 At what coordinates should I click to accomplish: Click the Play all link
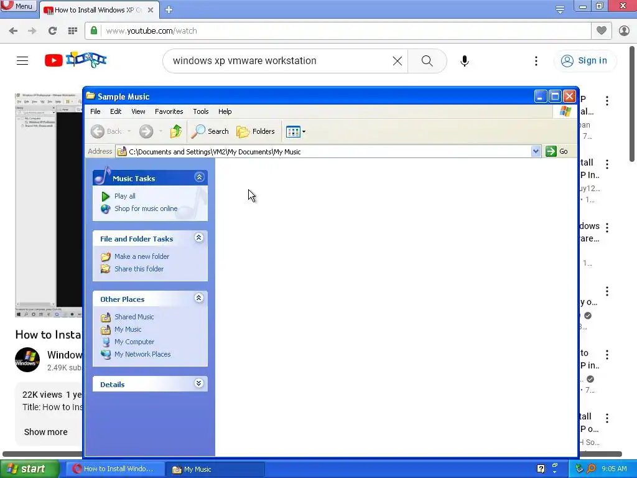click(x=124, y=196)
